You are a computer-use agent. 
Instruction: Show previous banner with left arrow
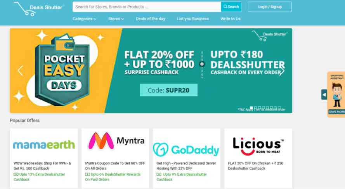tap(20, 71)
